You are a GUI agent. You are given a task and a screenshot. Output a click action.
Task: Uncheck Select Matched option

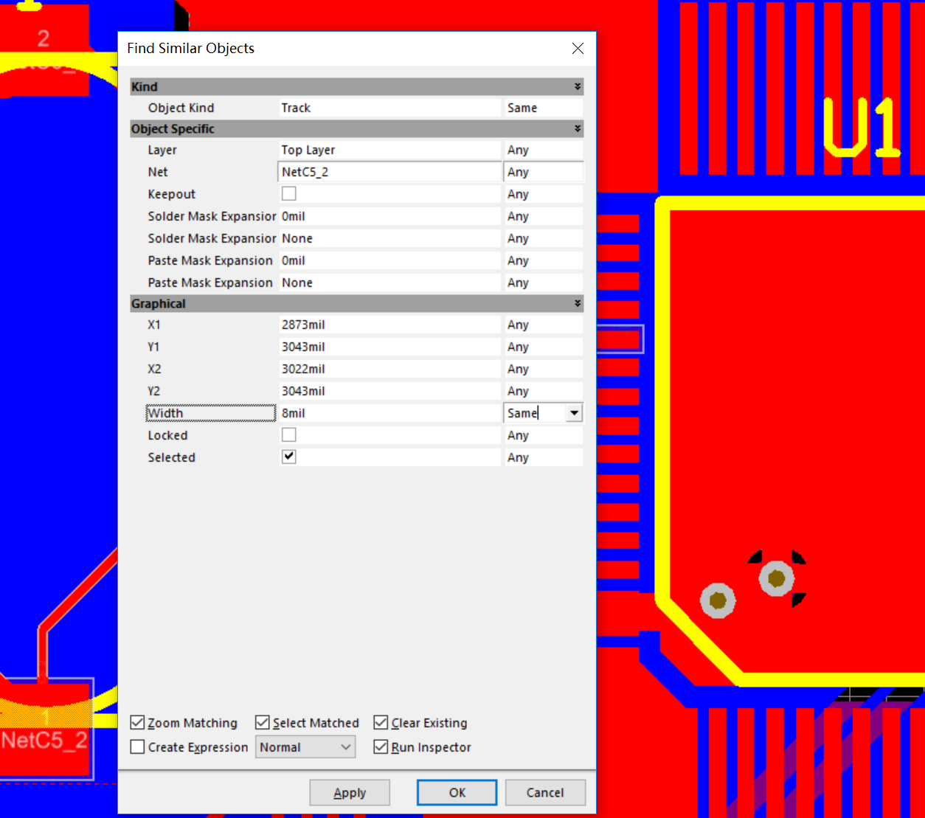(x=263, y=723)
